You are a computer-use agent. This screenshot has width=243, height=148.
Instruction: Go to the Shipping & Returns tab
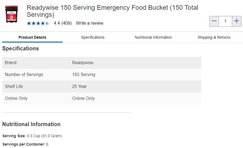pyautogui.click(x=214, y=37)
